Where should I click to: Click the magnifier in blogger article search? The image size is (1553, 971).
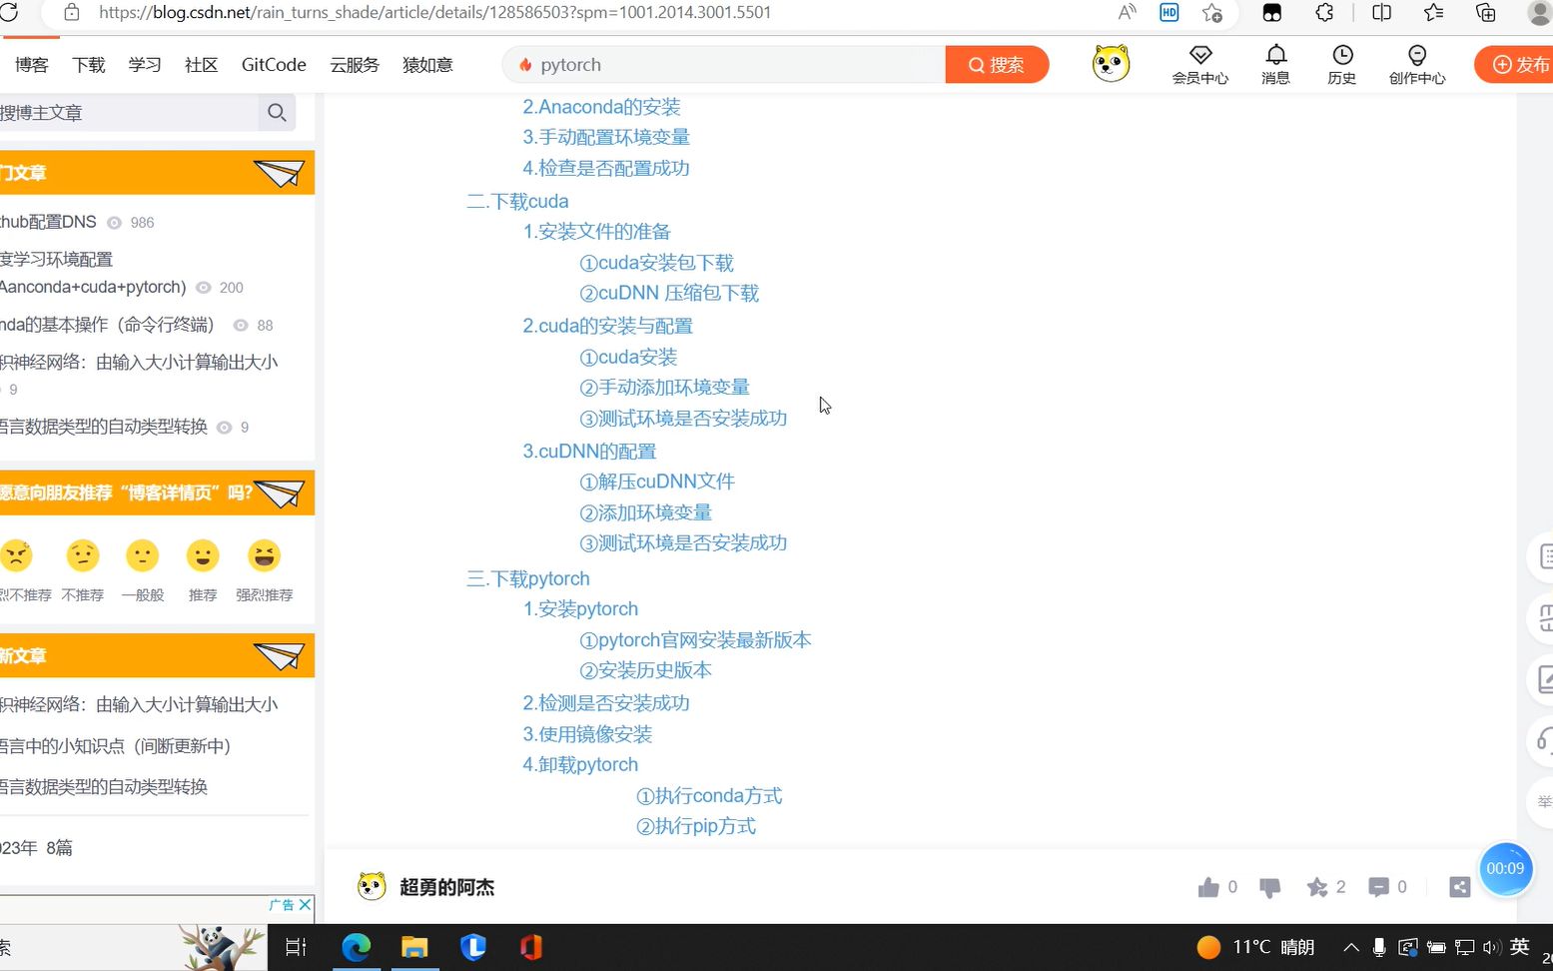[x=278, y=113]
